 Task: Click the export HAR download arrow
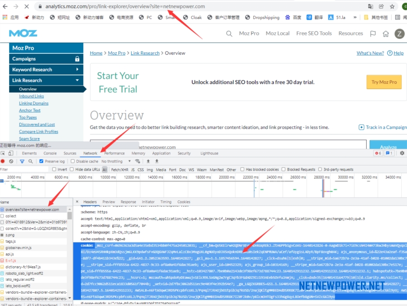tap(157, 161)
